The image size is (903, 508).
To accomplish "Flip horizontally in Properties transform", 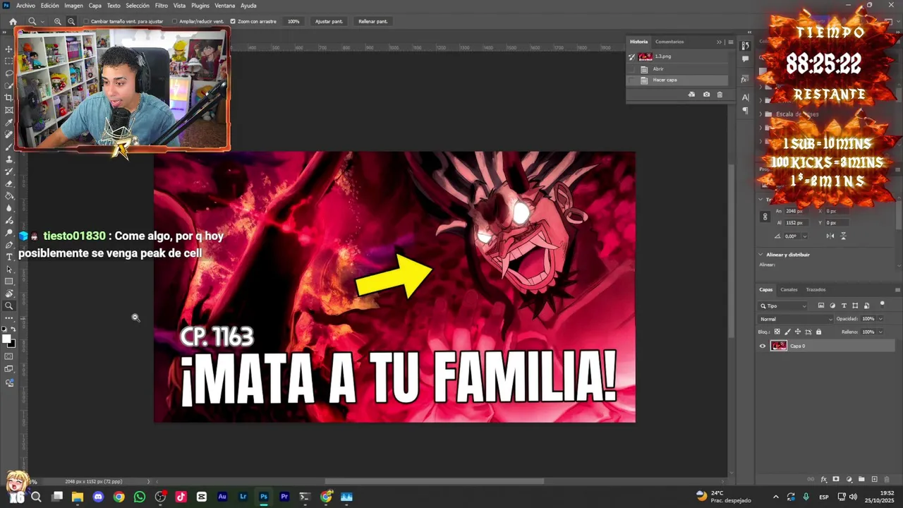I will [830, 236].
